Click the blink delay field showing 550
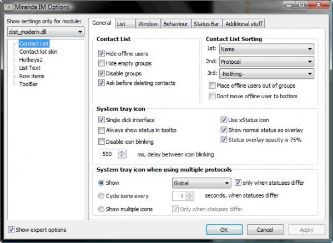The image size is (333, 243). click(x=109, y=154)
